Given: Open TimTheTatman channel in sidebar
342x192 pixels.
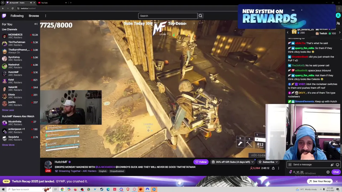Looking at the screenshot, I should [x=20, y=43].
